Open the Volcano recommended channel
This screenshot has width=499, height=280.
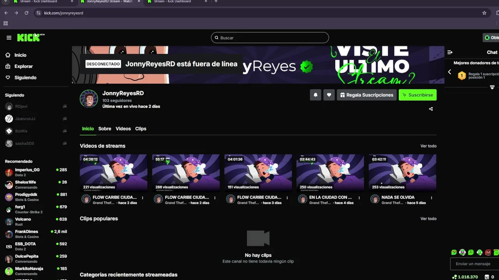[x=36, y=222]
